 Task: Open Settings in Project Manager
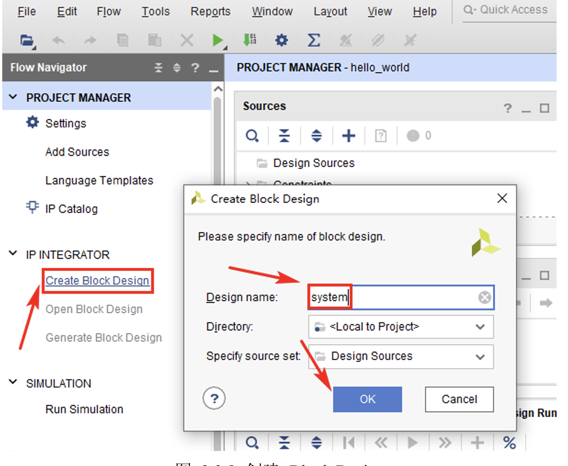(x=65, y=124)
